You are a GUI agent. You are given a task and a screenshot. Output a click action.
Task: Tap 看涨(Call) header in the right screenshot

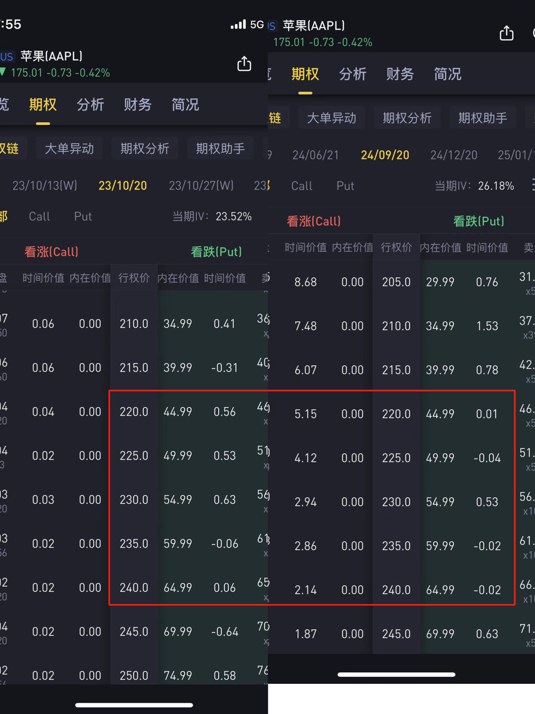(x=314, y=221)
